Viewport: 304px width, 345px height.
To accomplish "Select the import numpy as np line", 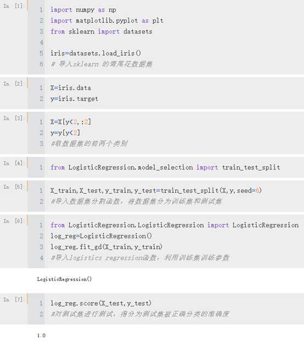I will click(x=83, y=10).
